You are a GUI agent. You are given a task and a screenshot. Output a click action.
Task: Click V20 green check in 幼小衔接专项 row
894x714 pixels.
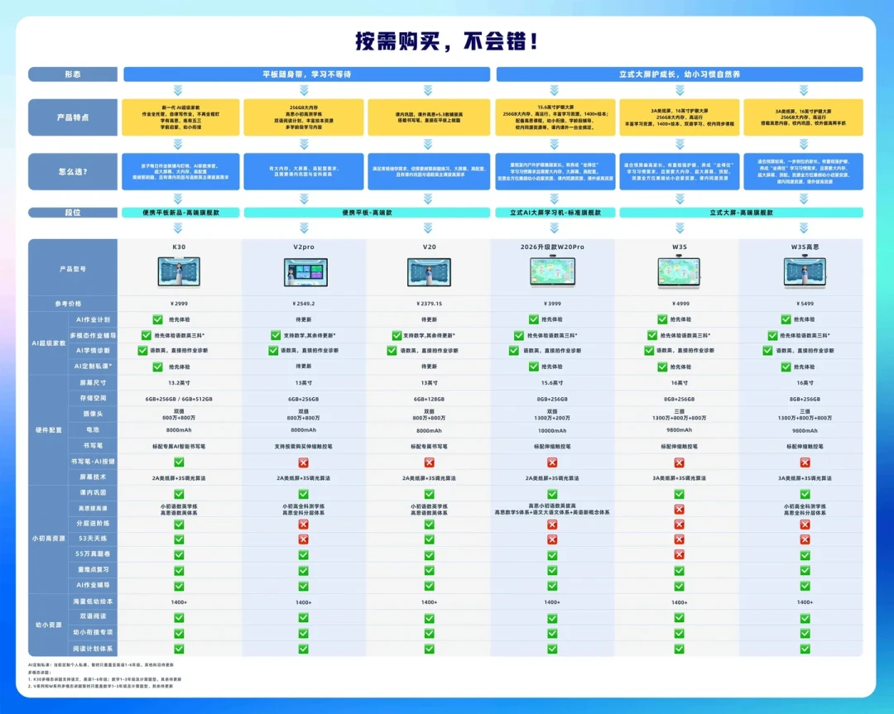tap(430, 633)
